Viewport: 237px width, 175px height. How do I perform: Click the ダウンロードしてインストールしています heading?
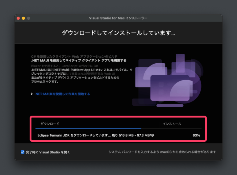click(x=118, y=33)
